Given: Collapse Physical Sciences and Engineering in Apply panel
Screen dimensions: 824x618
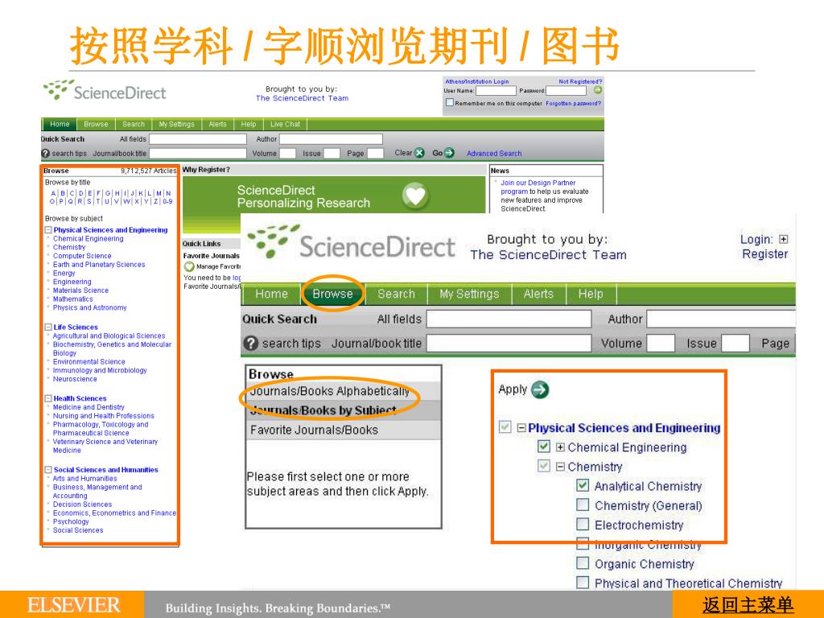Looking at the screenshot, I should pyautogui.click(x=521, y=428).
